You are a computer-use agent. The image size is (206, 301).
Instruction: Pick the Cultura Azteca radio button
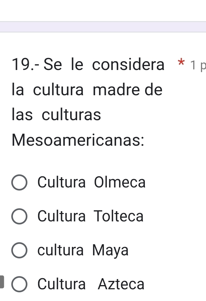click(19, 285)
